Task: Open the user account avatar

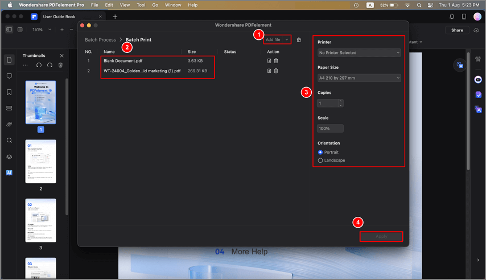Action: (x=477, y=17)
